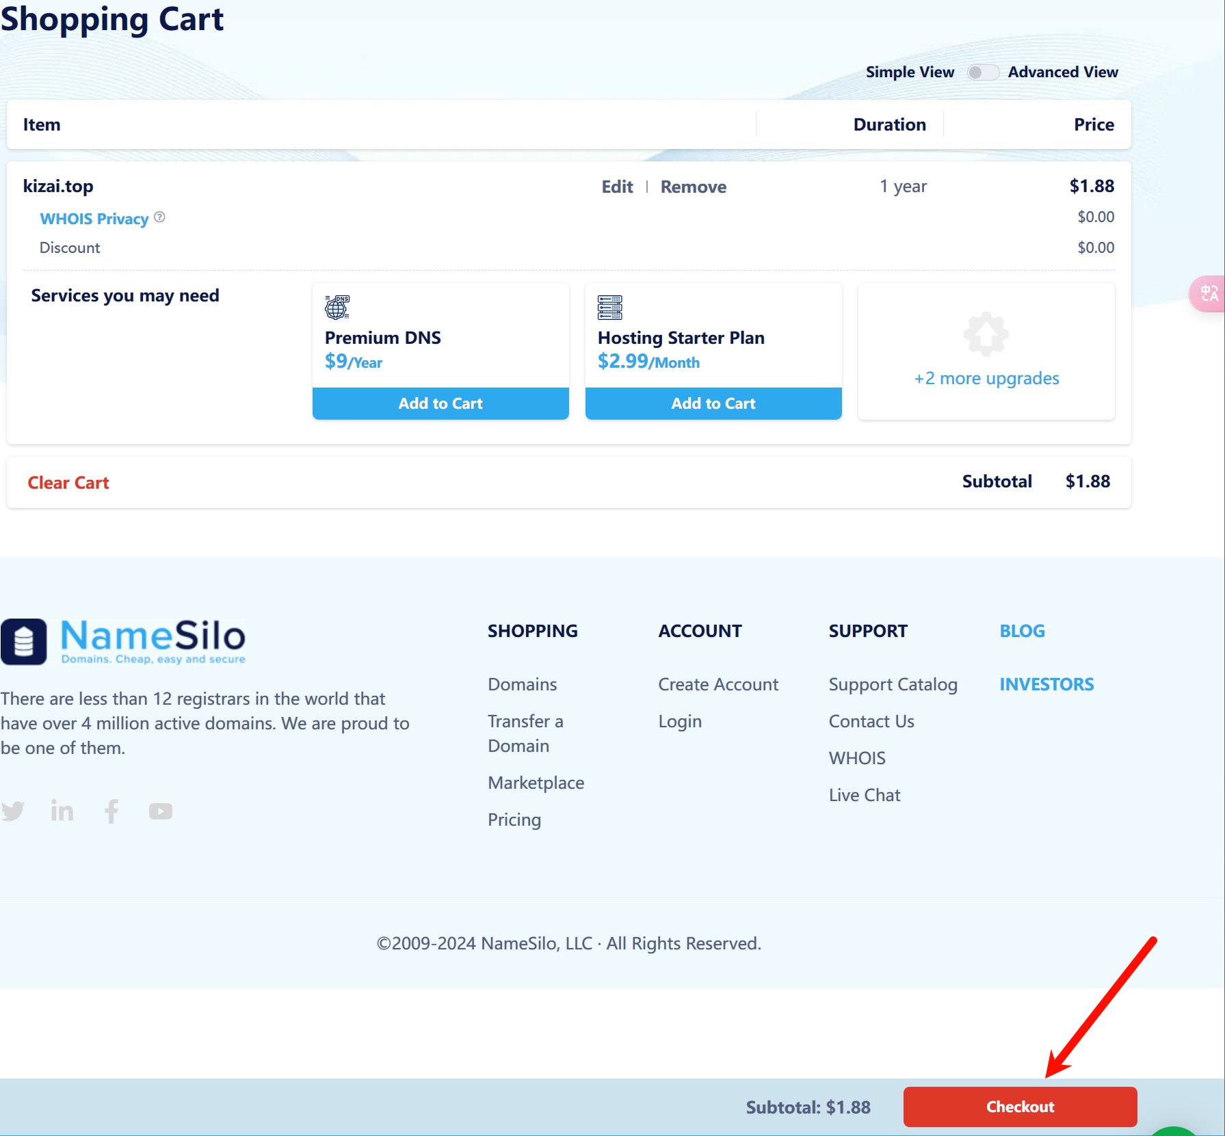The image size is (1225, 1136).
Task: Open the translate floating icon
Action: (x=1209, y=293)
